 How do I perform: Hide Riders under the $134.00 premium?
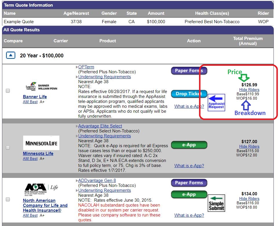[x=249, y=198]
